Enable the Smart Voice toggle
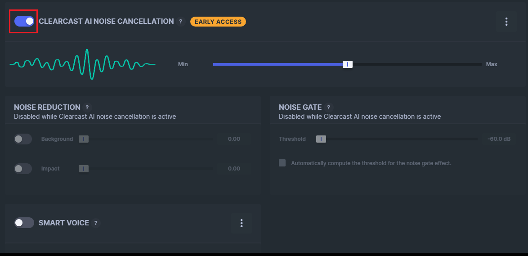The width and height of the screenshot is (528, 256). coord(24,223)
